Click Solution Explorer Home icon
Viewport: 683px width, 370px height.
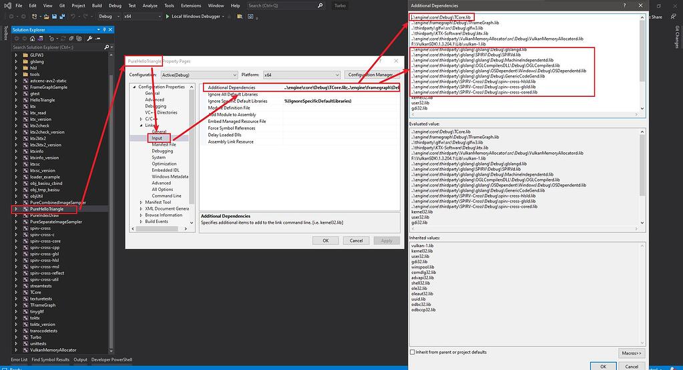[32, 39]
